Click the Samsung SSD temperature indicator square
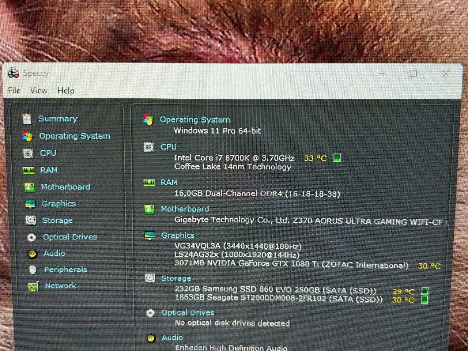 [424, 291]
